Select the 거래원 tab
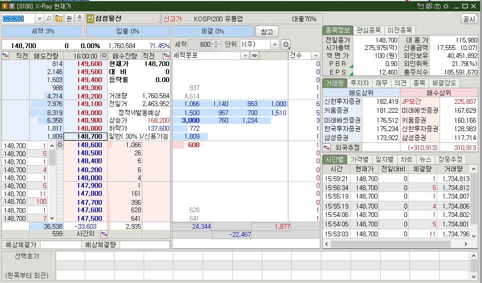The image size is (482, 283). 335,83
